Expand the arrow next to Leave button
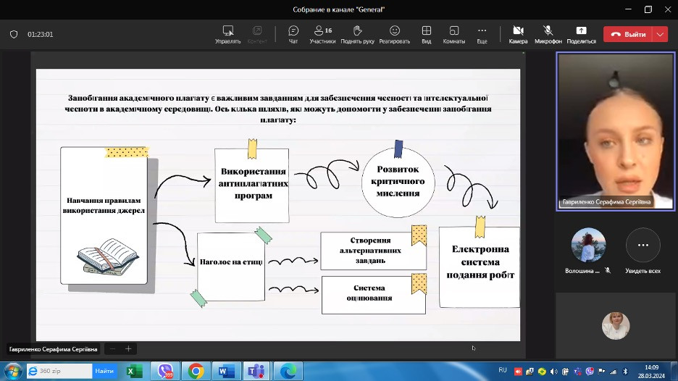 (660, 34)
